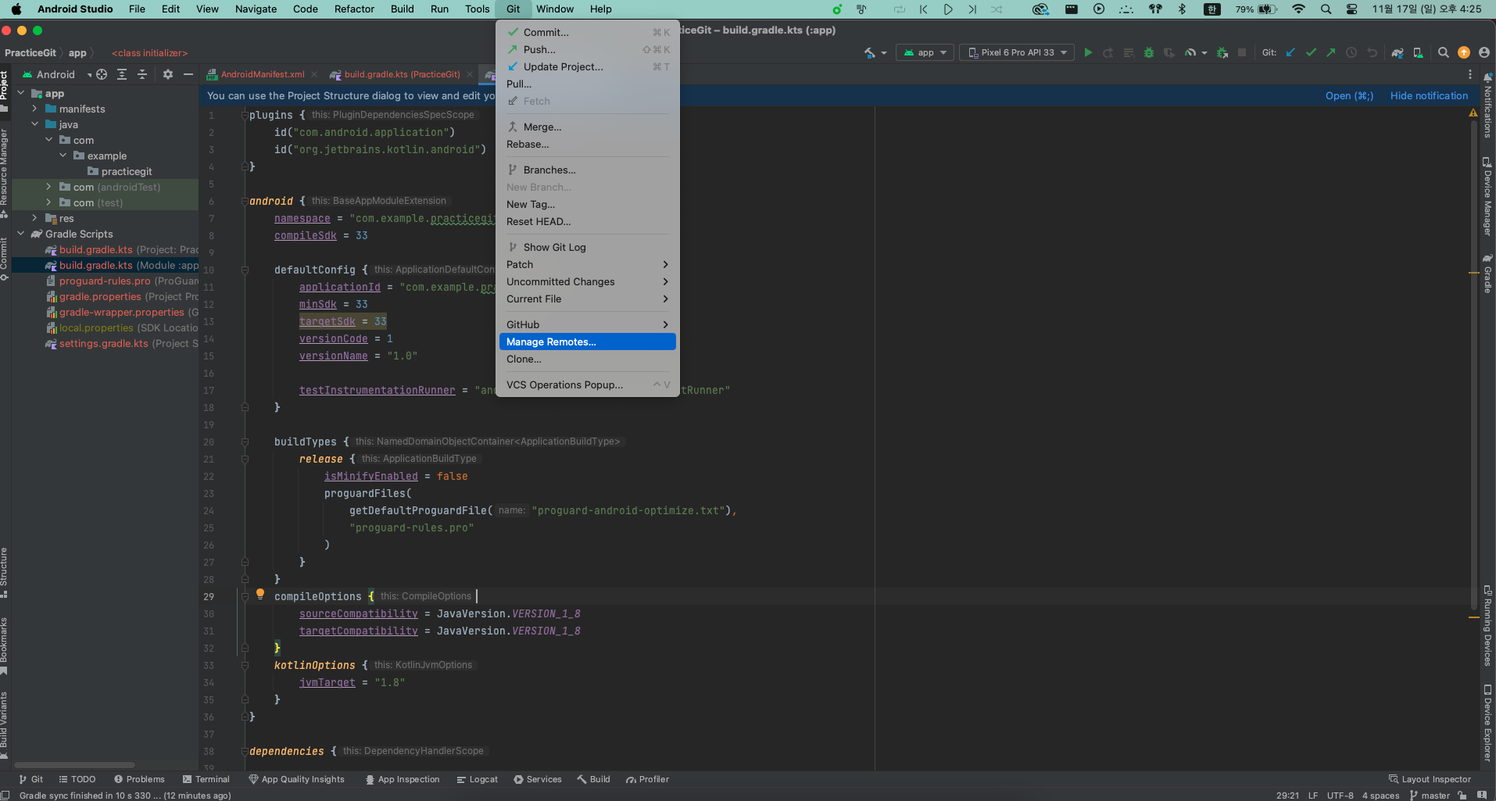
Task: Run the app with green play button
Action: (1088, 52)
